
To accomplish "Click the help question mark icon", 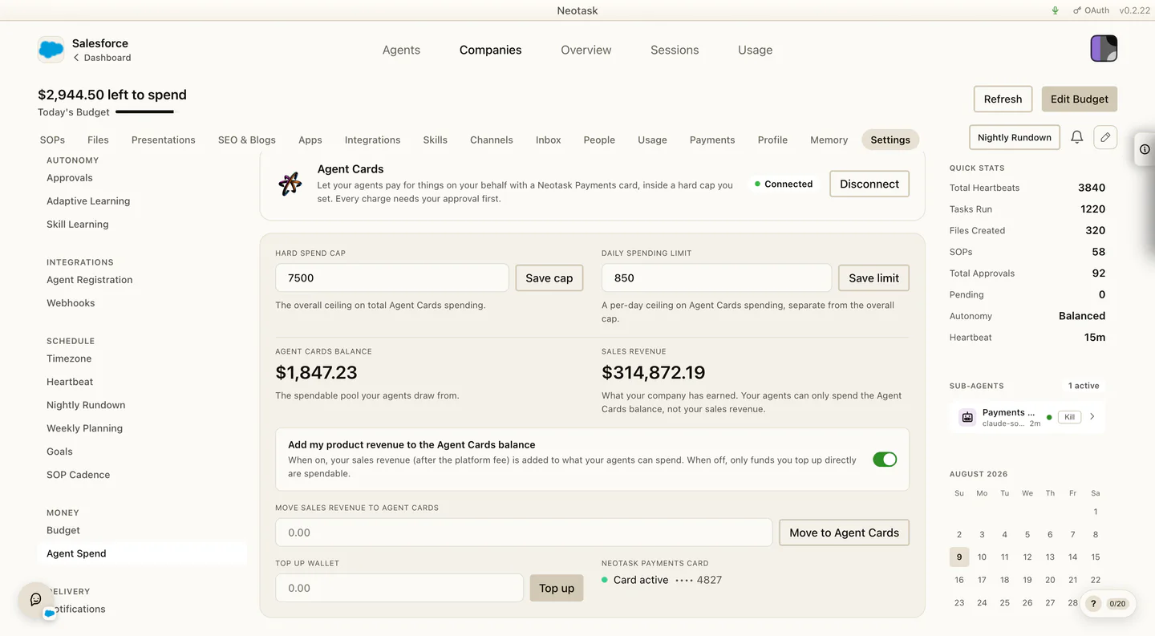I will 1093,603.
